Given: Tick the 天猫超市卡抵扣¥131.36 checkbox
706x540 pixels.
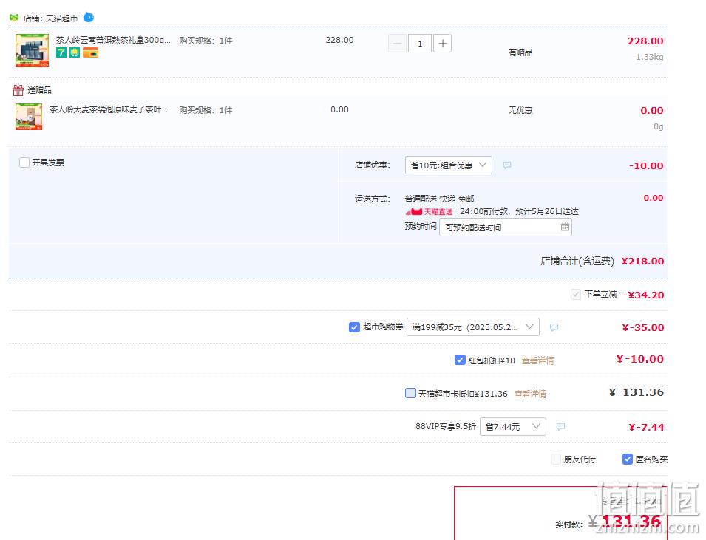Looking at the screenshot, I should coord(410,393).
